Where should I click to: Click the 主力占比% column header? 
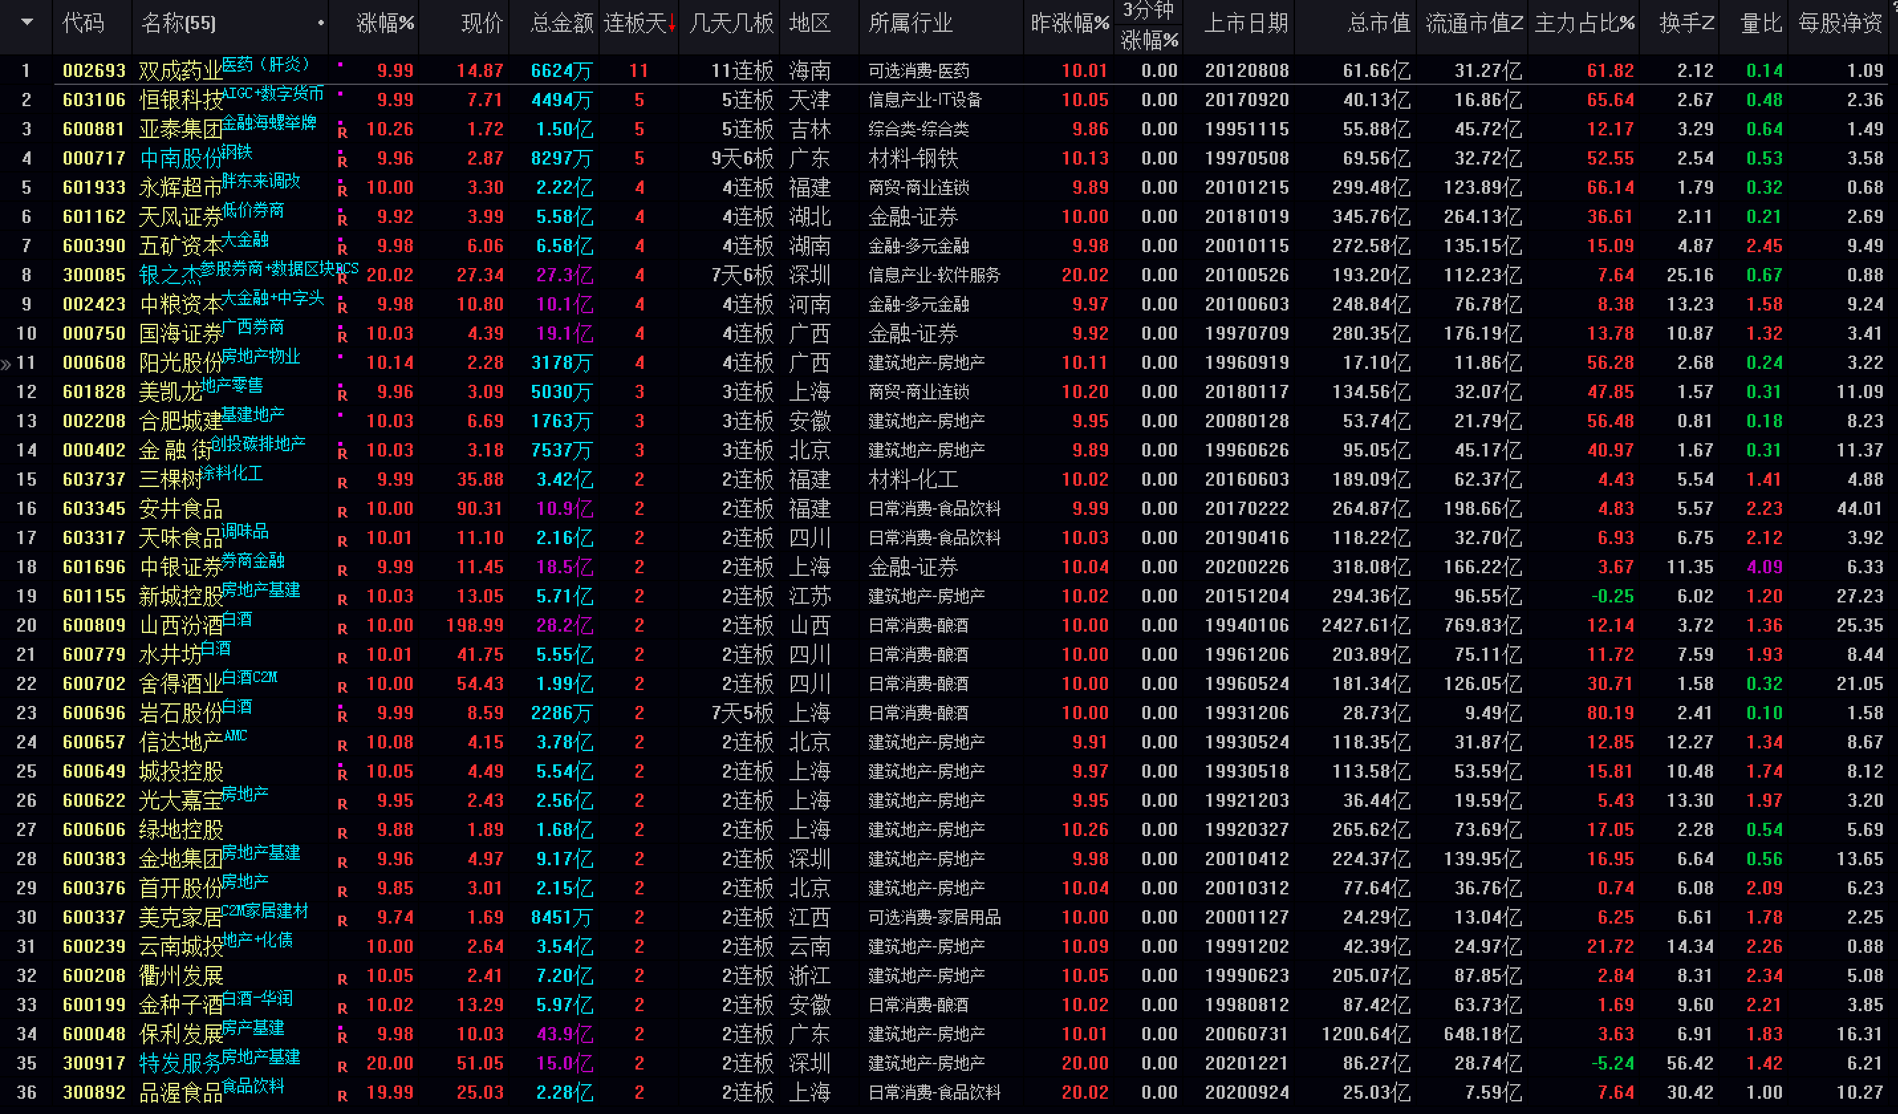[1585, 23]
